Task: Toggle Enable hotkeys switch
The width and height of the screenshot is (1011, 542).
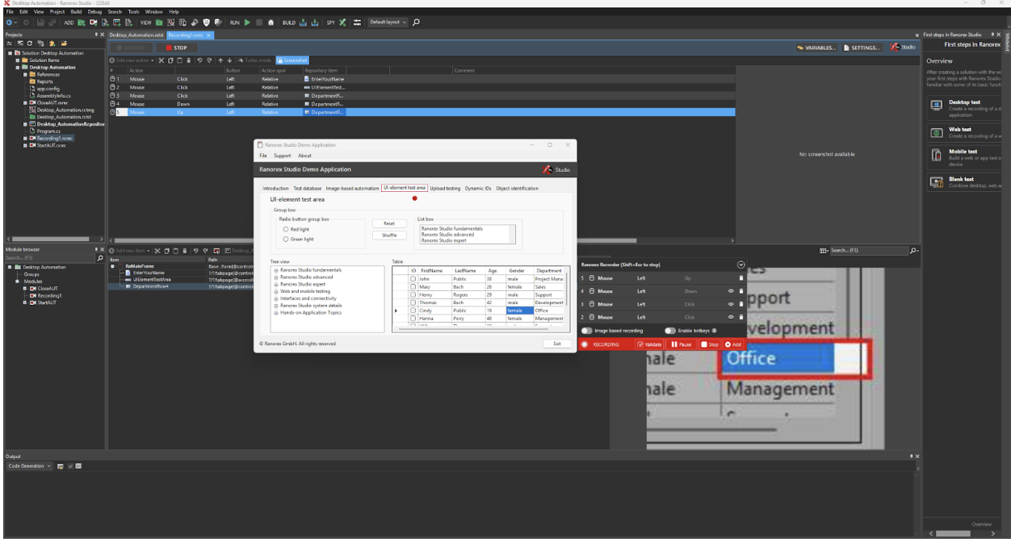Action: point(670,331)
